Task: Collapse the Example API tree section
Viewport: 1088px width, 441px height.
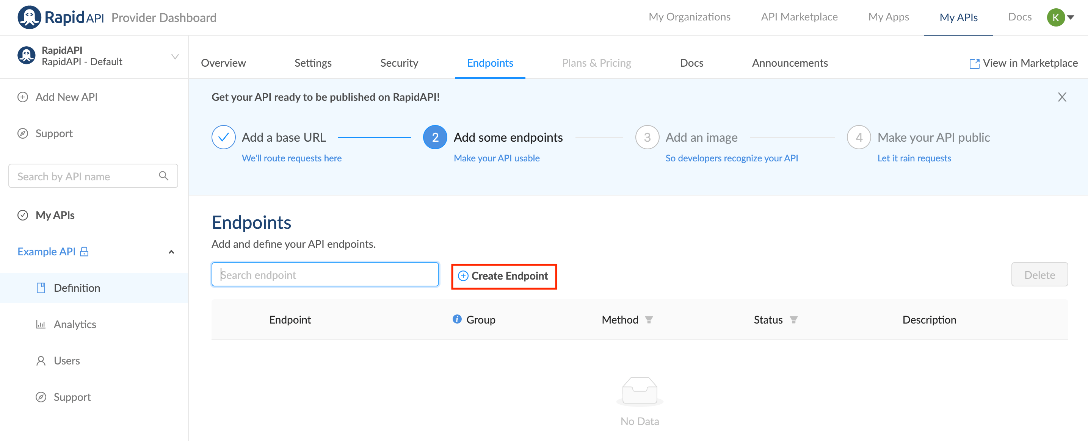Action: pos(171,252)
